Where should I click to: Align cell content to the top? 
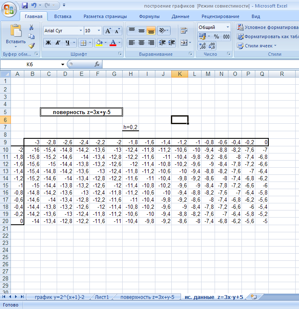(x=131, y=31)
